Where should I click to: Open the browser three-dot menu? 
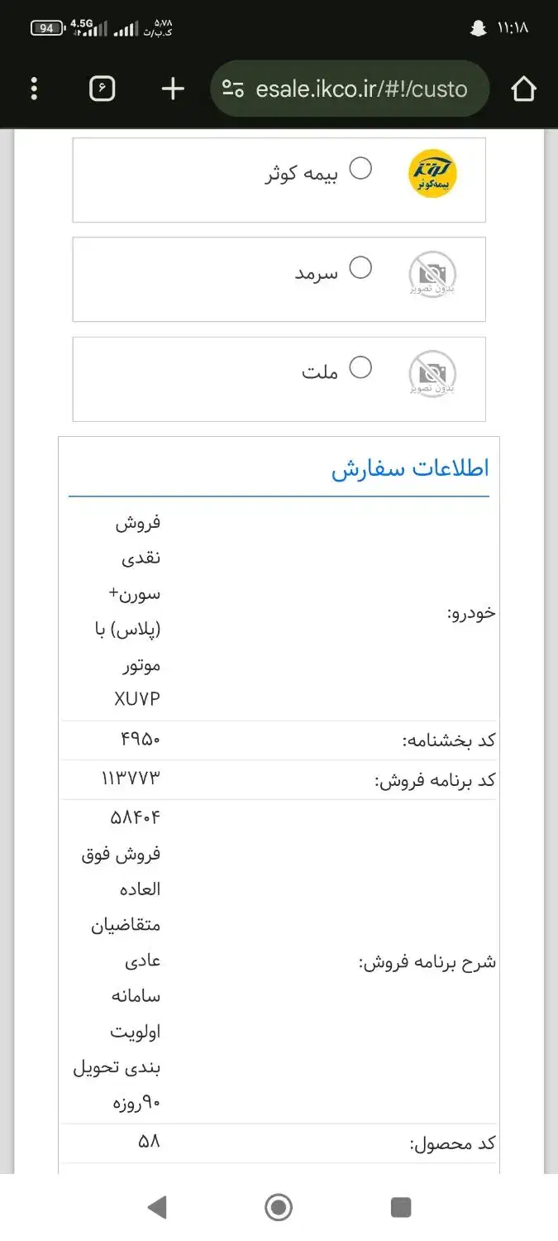tap(33, 89)
